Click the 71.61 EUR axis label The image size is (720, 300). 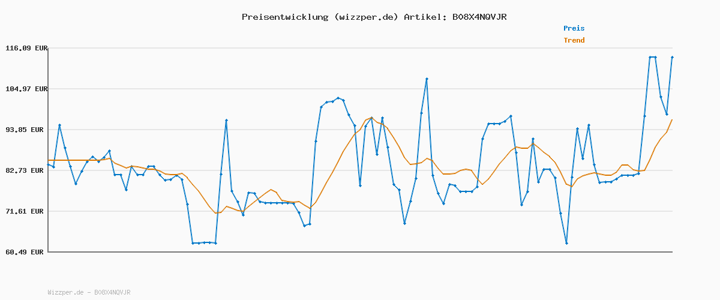[x=28, y=211]
